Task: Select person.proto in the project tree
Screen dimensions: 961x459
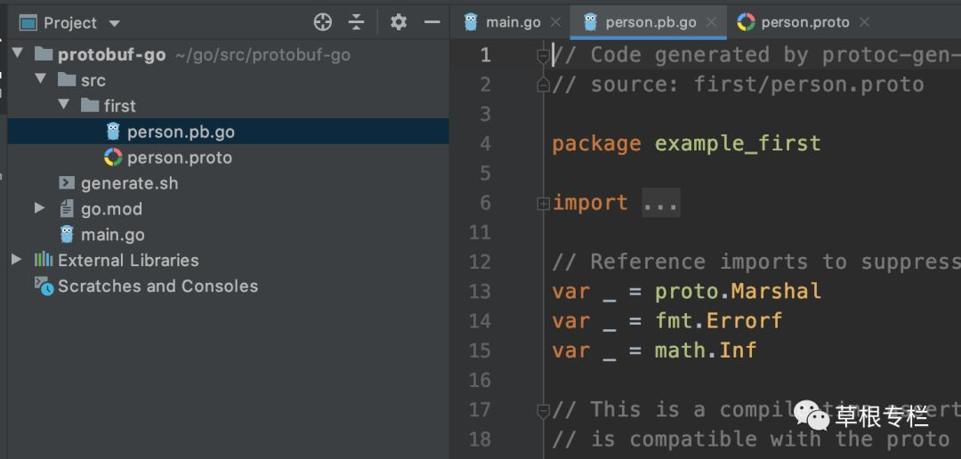Action: click(180, 157)
